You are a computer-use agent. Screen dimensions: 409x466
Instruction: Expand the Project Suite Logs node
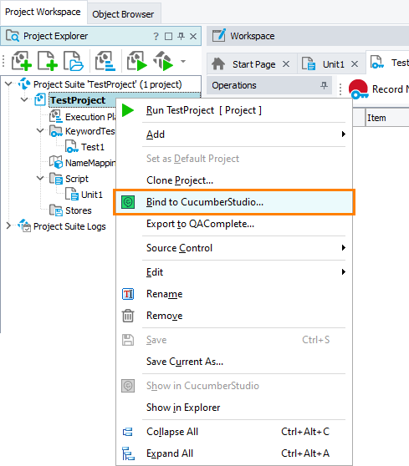(x=8, y=225)
